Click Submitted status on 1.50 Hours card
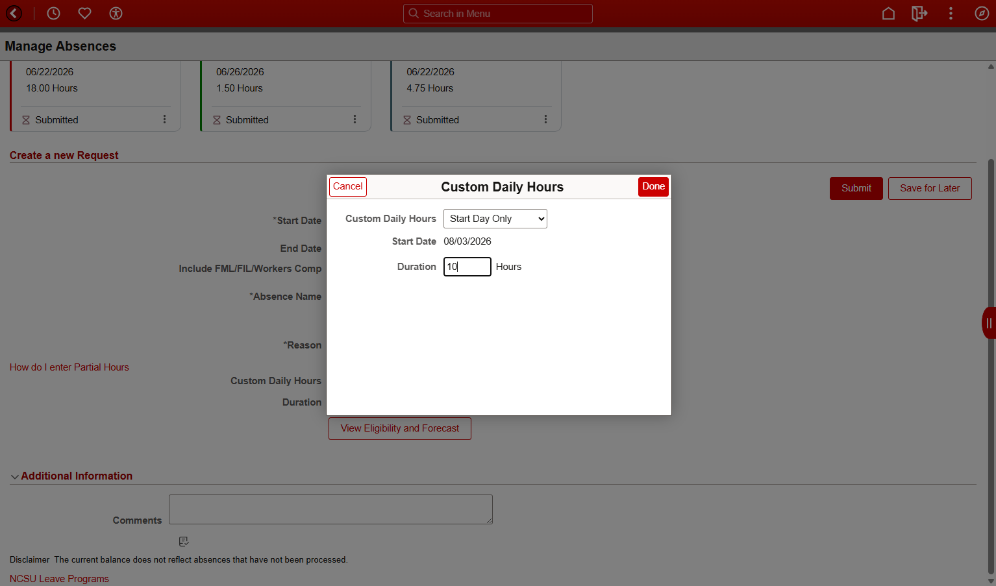Viewport: 996px width, 586px height. pos(247,120)
